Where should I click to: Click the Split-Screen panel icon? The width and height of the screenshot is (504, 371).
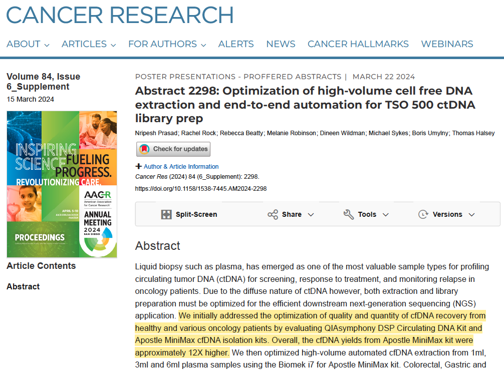(166, 214)
